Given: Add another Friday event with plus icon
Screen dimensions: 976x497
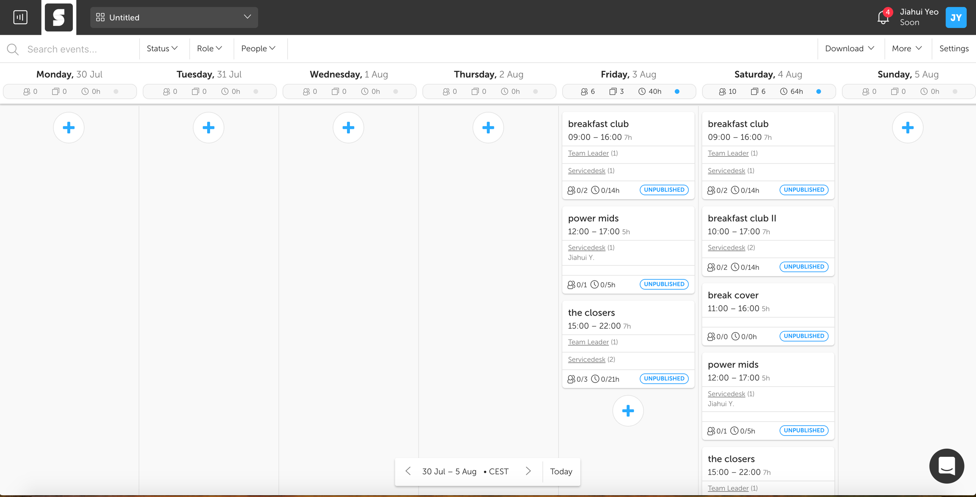Looking at the screenshot, I should 628,411.
